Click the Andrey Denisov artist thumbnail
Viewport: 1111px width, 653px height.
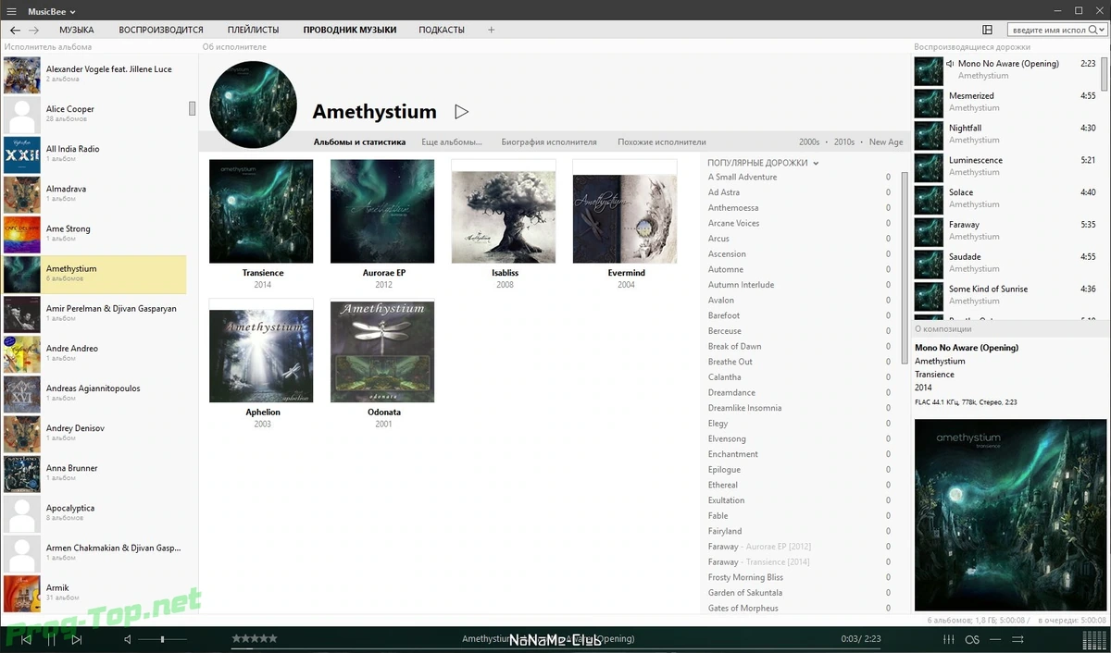(22, 434)
